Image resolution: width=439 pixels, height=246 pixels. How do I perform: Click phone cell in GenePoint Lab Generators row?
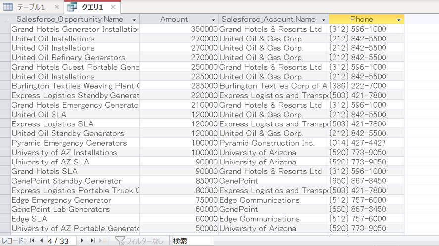click(x=367, y=209)
